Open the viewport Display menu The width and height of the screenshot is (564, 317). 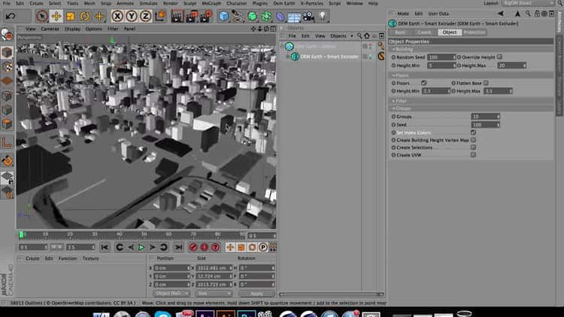(x=72, y=29)
